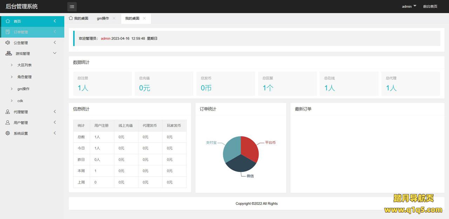The width and height of the screenshot is (449, 219).
Task: Click the speaker icon for 公告管理
Action: click(8, 43)
